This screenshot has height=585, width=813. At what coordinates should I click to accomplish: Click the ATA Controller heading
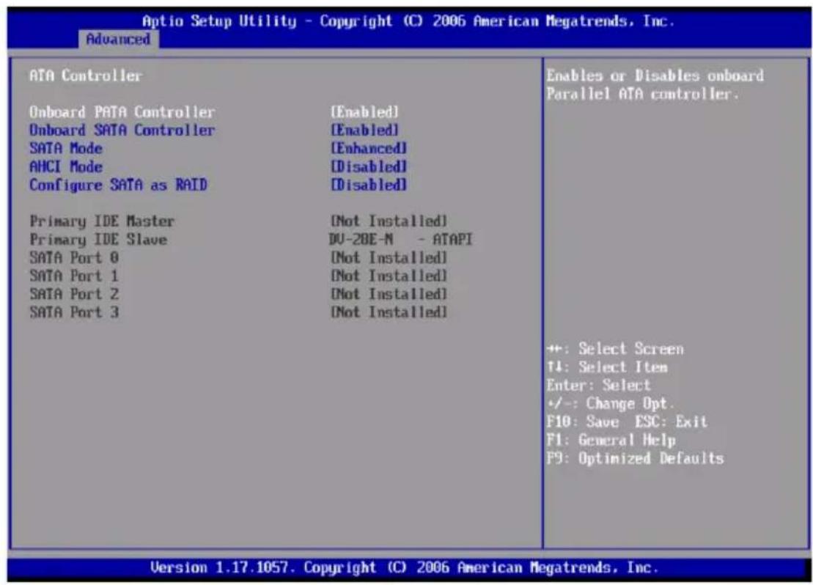point(86,76)
